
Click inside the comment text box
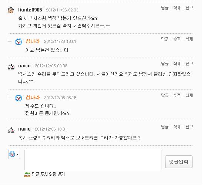[x=93, y=160]
